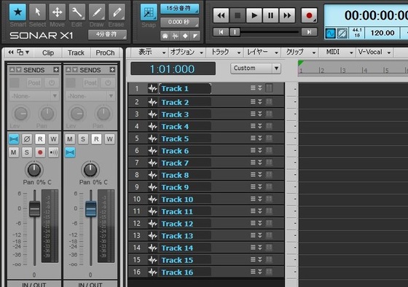Choose the Move tool

pyautogui.click(x=57, y=12)
